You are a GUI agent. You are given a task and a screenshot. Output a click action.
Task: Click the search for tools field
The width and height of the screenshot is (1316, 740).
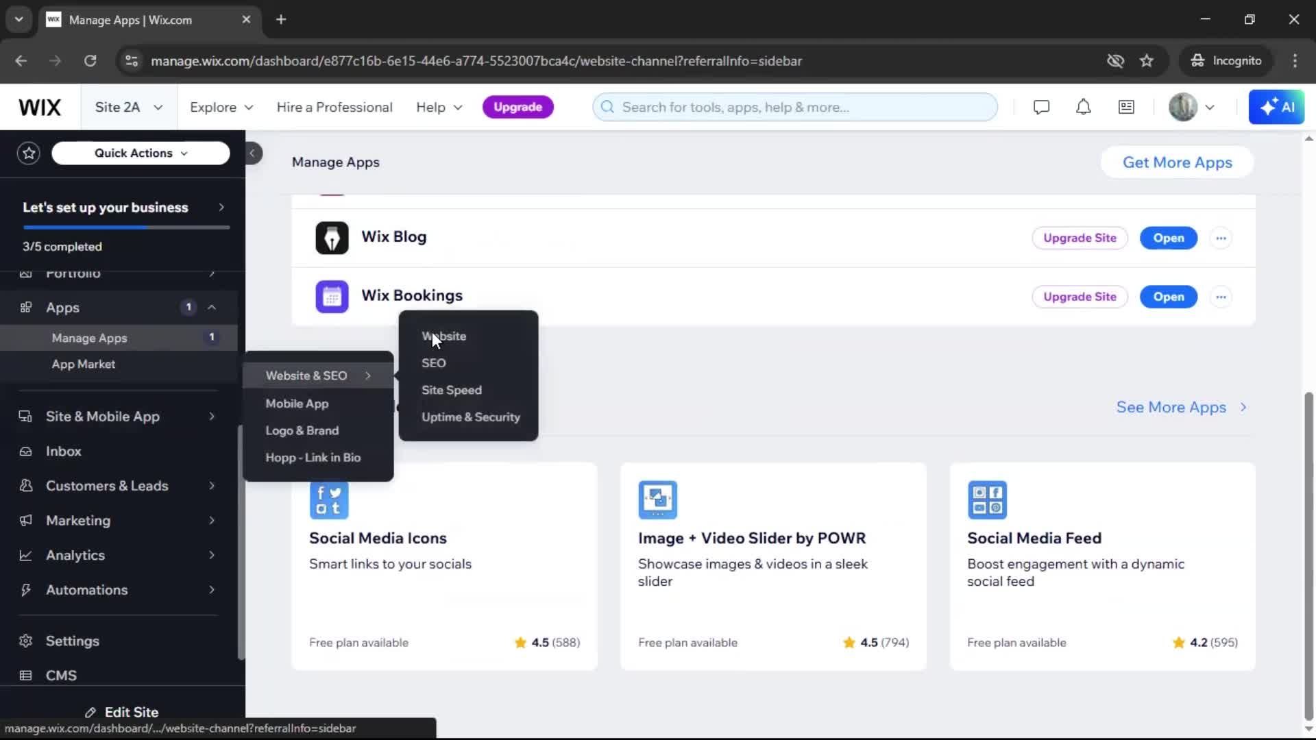tap(795, 108)
